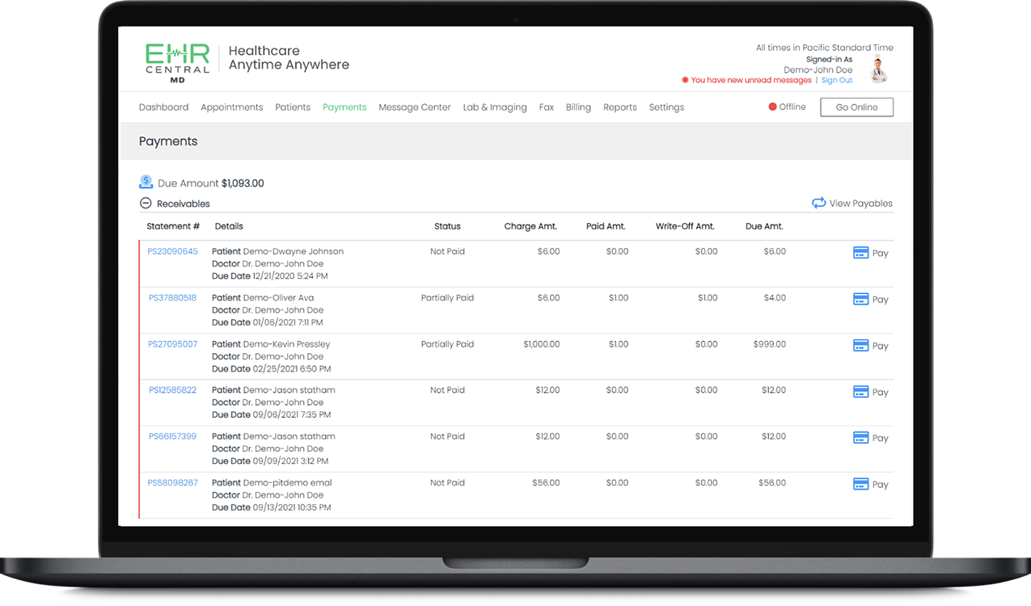1031x606 pixels.
Task: Click the doctor profile avatar
Action: pyautogui.click(x=878, y=69)
